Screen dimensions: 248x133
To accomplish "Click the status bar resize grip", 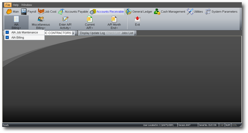I will [x=241, y=126].
